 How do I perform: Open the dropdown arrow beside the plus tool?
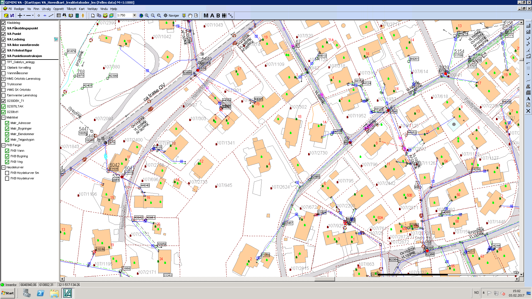24,16
